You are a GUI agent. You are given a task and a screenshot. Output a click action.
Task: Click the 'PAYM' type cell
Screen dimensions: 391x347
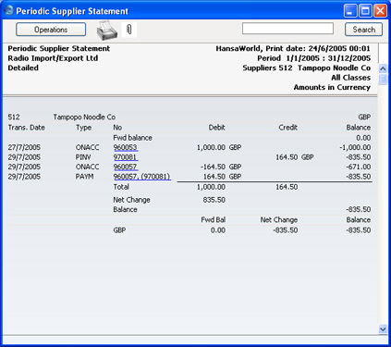pos(84,177)
